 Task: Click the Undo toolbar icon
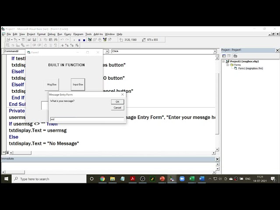(x=62, y=40)
